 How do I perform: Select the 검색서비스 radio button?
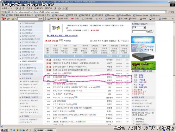point(134,119)
